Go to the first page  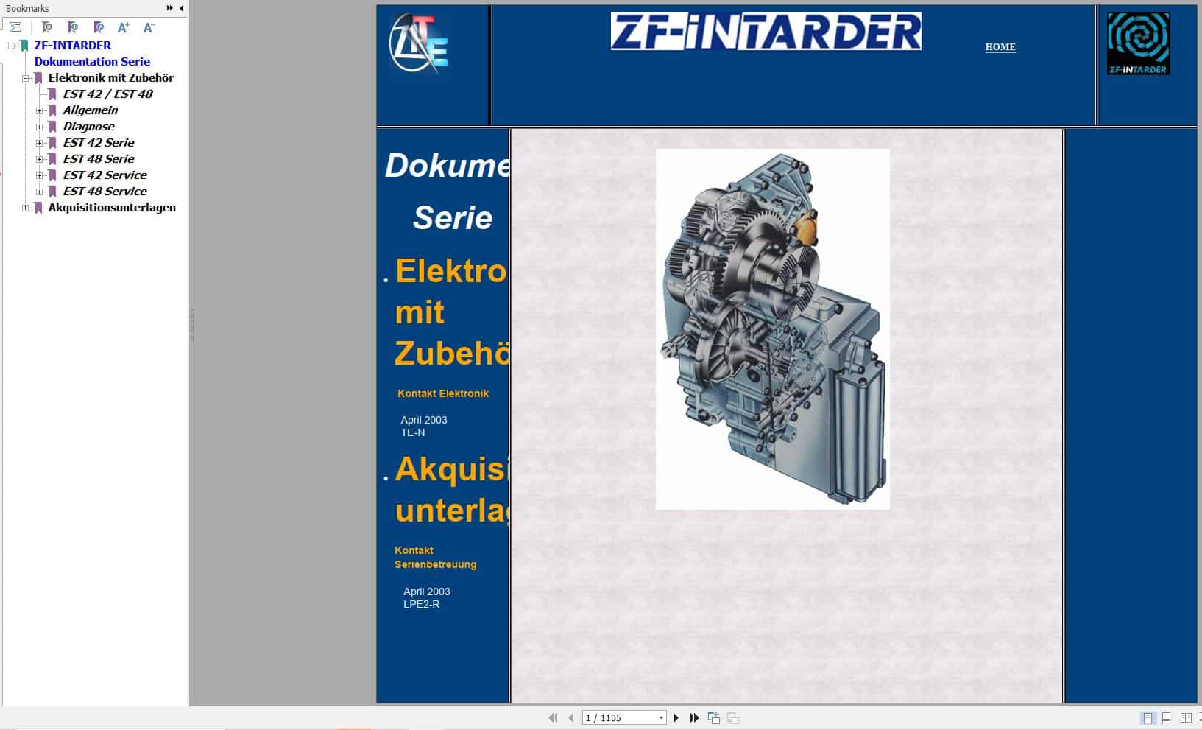[553, 717]
